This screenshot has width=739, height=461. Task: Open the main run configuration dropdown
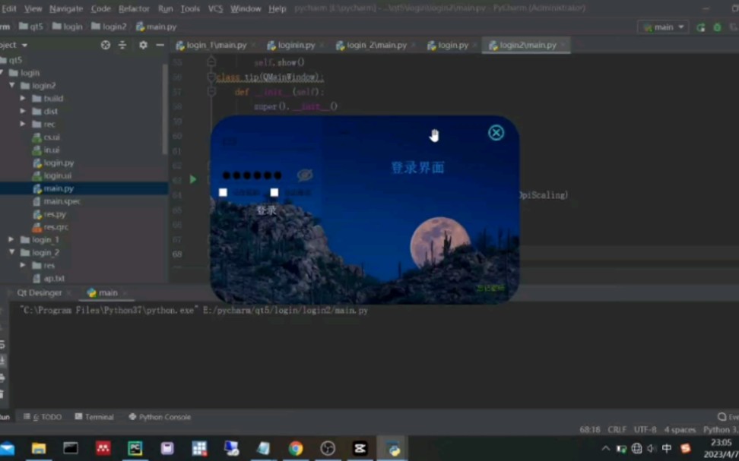663,27
